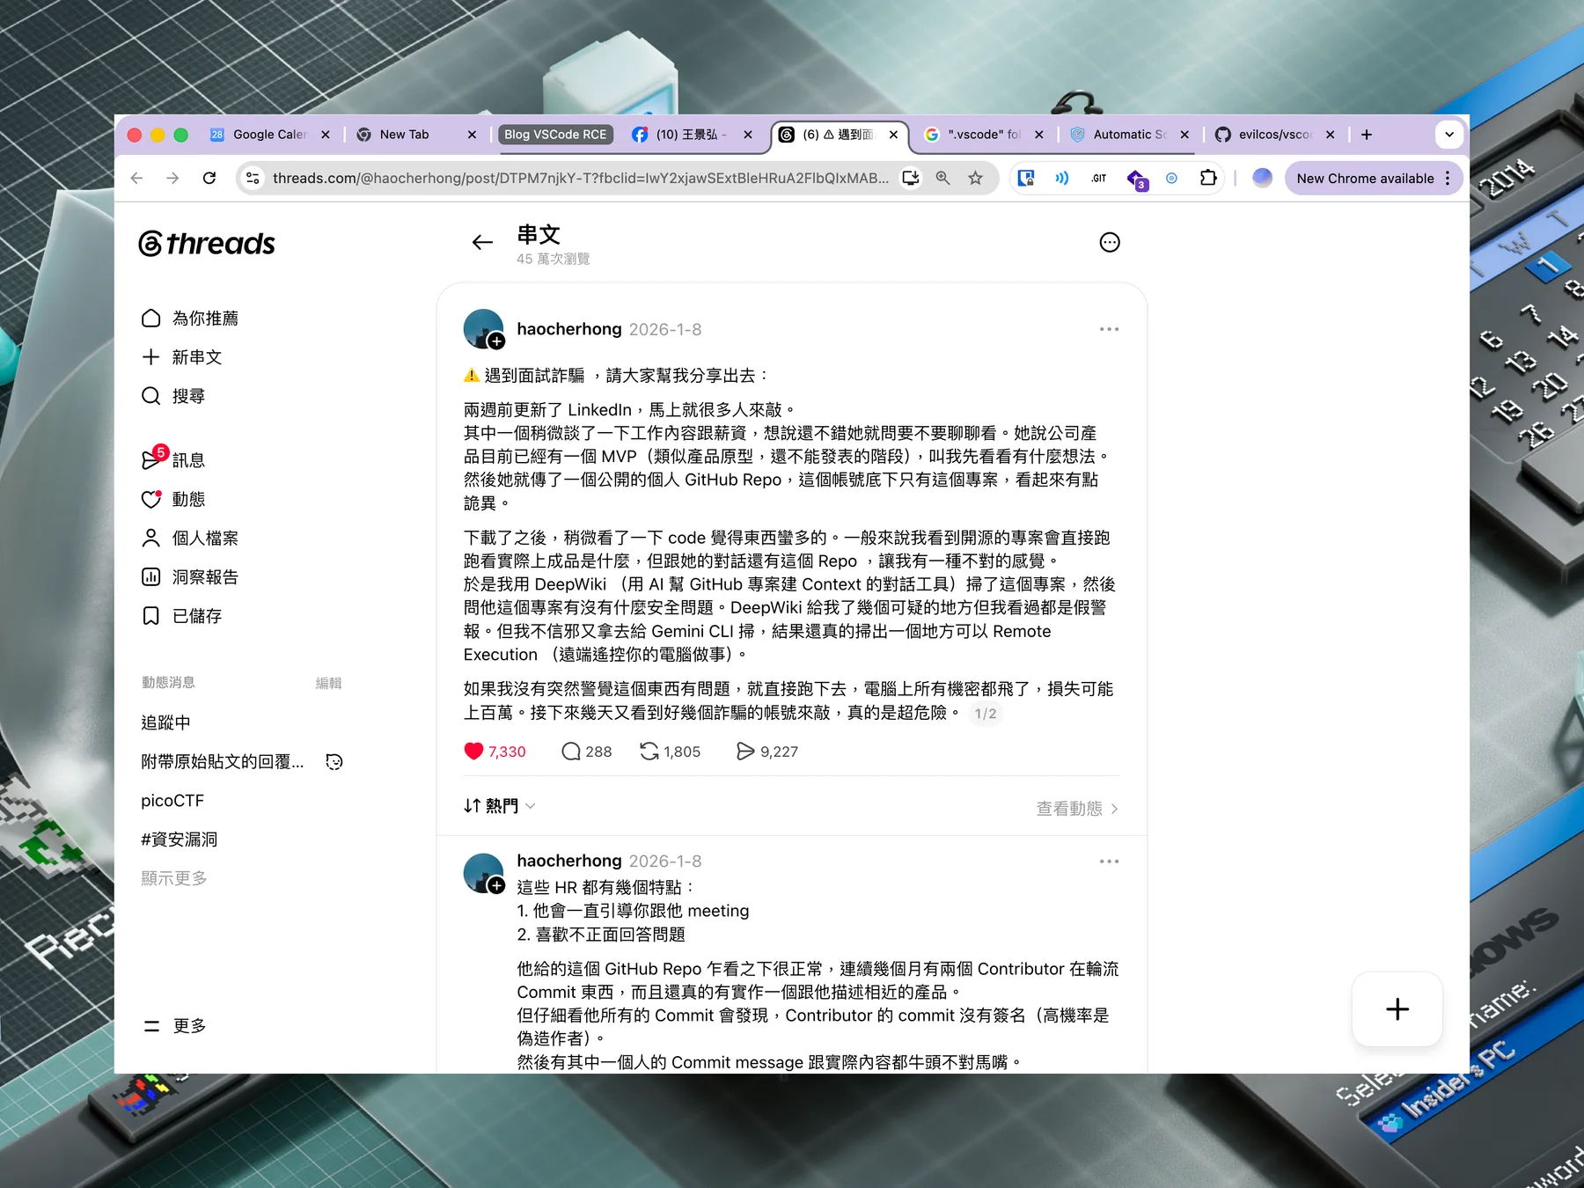The image size is (1584, 1188).
Task: Click extension icon with badge 3
Action: (x=1136, y=180)
